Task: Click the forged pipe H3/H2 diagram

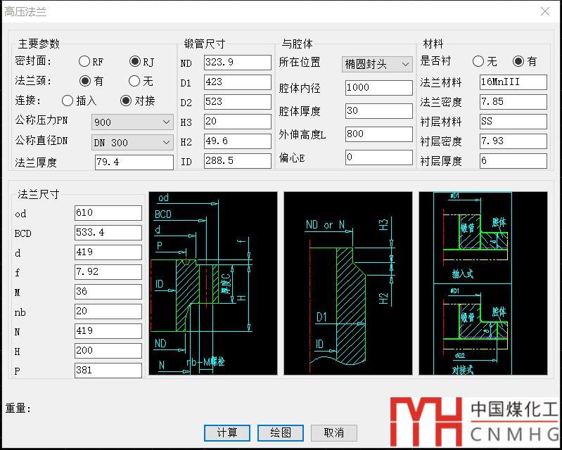Action: point(347,282)
